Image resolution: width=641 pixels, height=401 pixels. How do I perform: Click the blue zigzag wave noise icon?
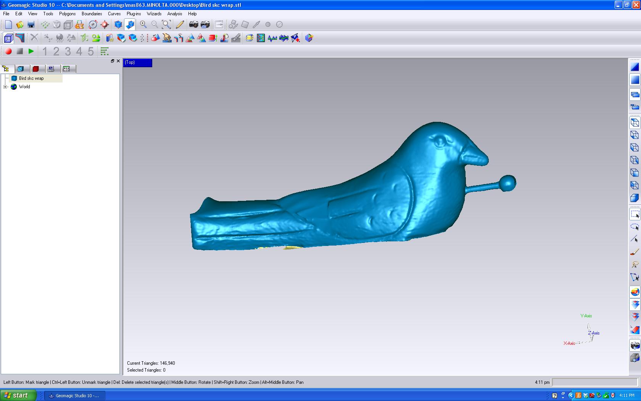tap(272, 38)
